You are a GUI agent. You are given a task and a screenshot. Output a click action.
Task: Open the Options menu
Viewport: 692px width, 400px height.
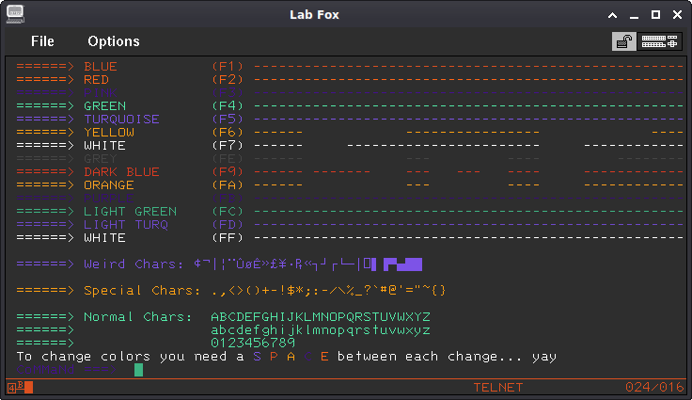pos(114,41)
